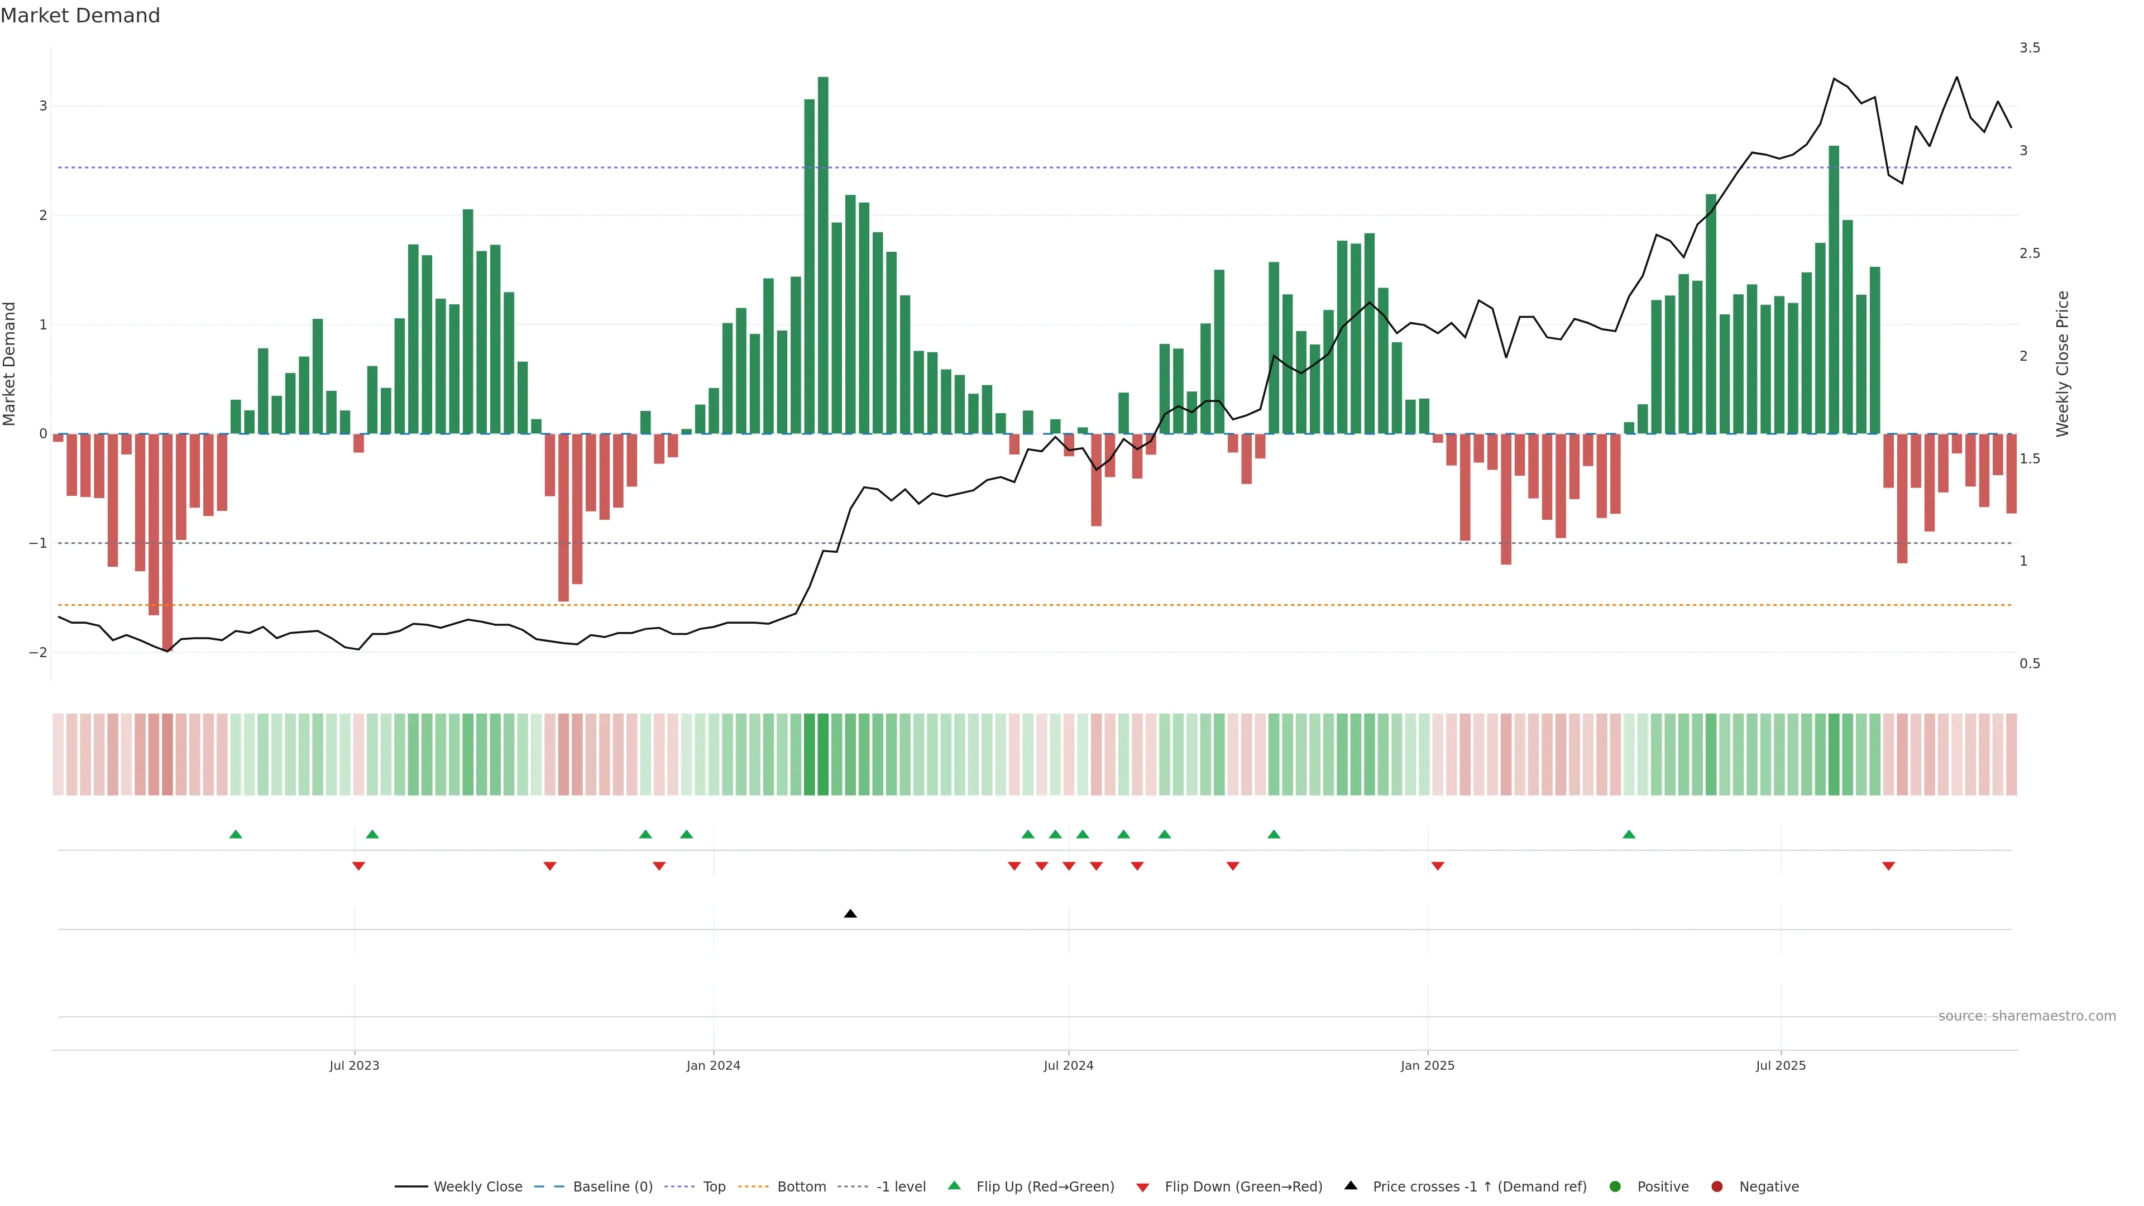2144x1206 pixels.
Task: Click the Market Demand chart title
Action: 80,16
